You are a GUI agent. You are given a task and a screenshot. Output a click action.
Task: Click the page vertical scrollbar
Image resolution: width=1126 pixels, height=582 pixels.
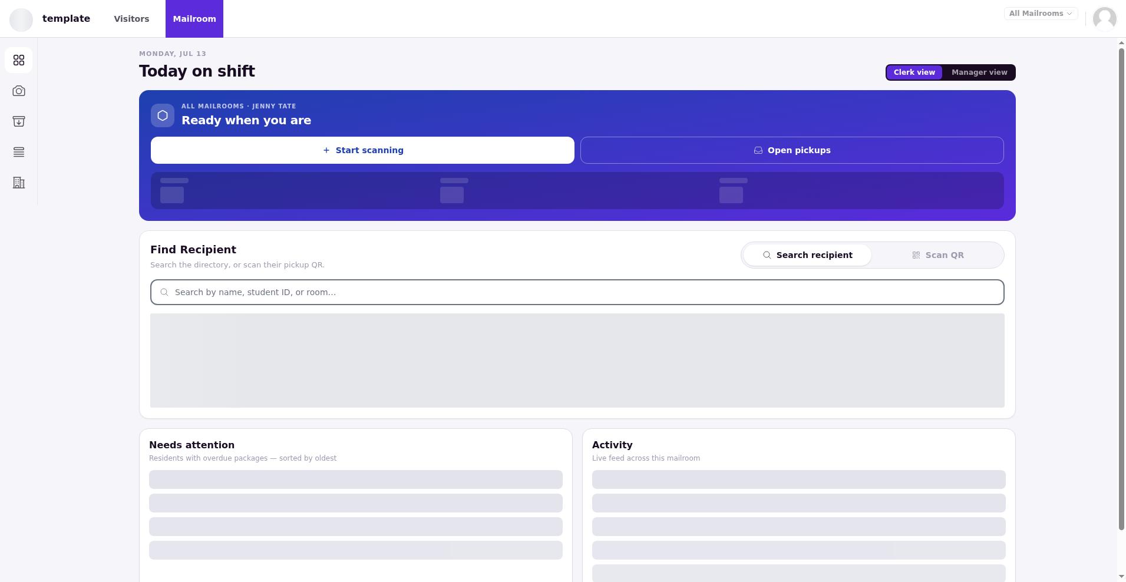coord(1121,289)
